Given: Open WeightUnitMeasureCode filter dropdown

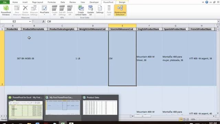Looking at the screenshot, I should pos(107,29).
